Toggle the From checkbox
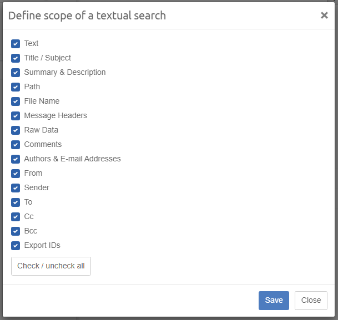Viewport: 338px width, 320px height. pyautogui.click(x=16, y=174)
